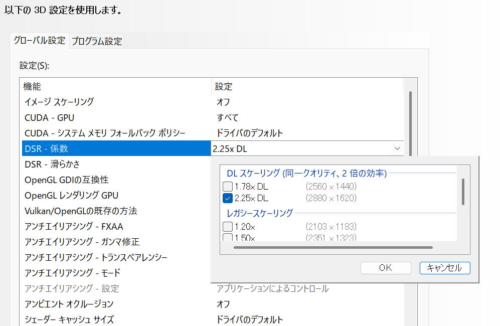Image resolution: width=500 pixels, height=326 pixels.
Task: Tick the 1.50x legacy scaling checkbox
Action: click(x=228, y=237)
